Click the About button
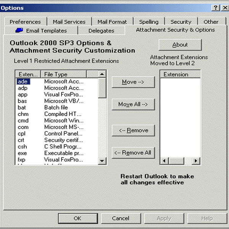This screenshot has height=229, width=229. coord(180,45)
